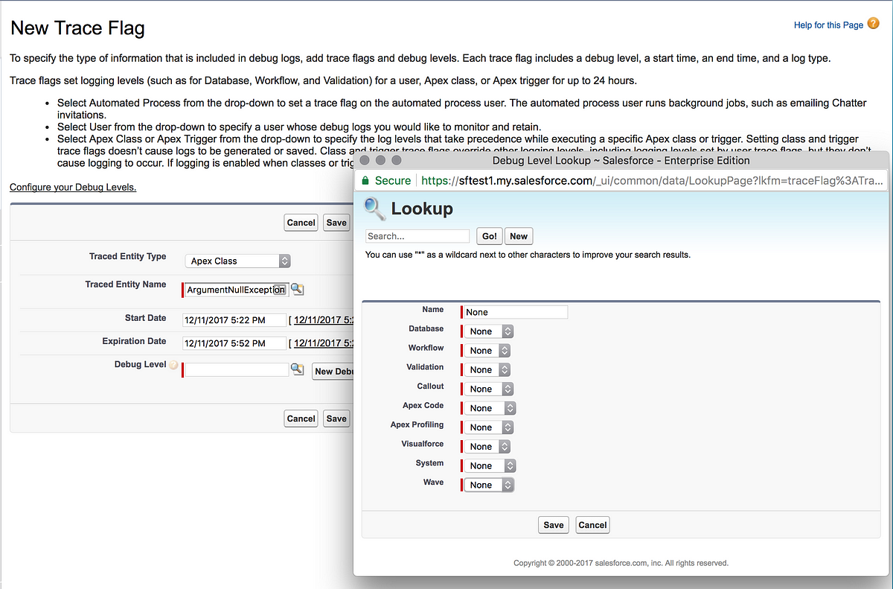This screenshot has width=893, height=589.
Task: Expand the Callout log level dropdown
Action: coord(489,389)
